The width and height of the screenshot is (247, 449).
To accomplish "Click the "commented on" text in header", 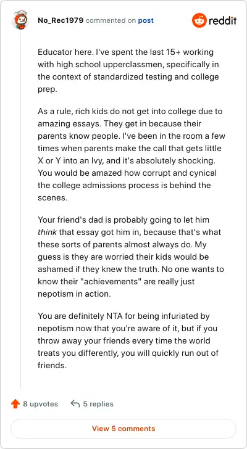I will pos(111,20).
